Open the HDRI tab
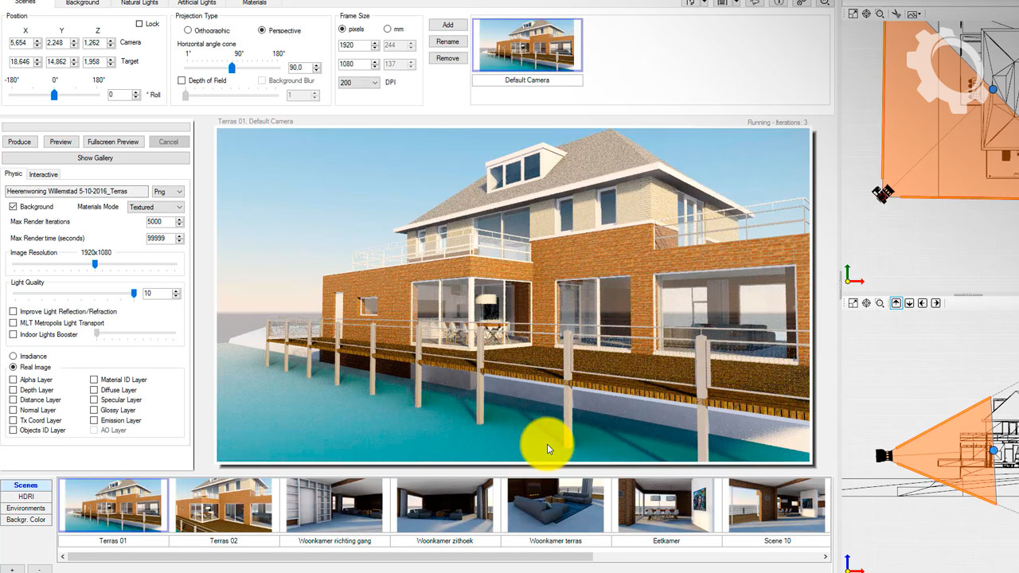Image resolution: width=1019 pixels, height=573 pixels. tap(26, 497)
